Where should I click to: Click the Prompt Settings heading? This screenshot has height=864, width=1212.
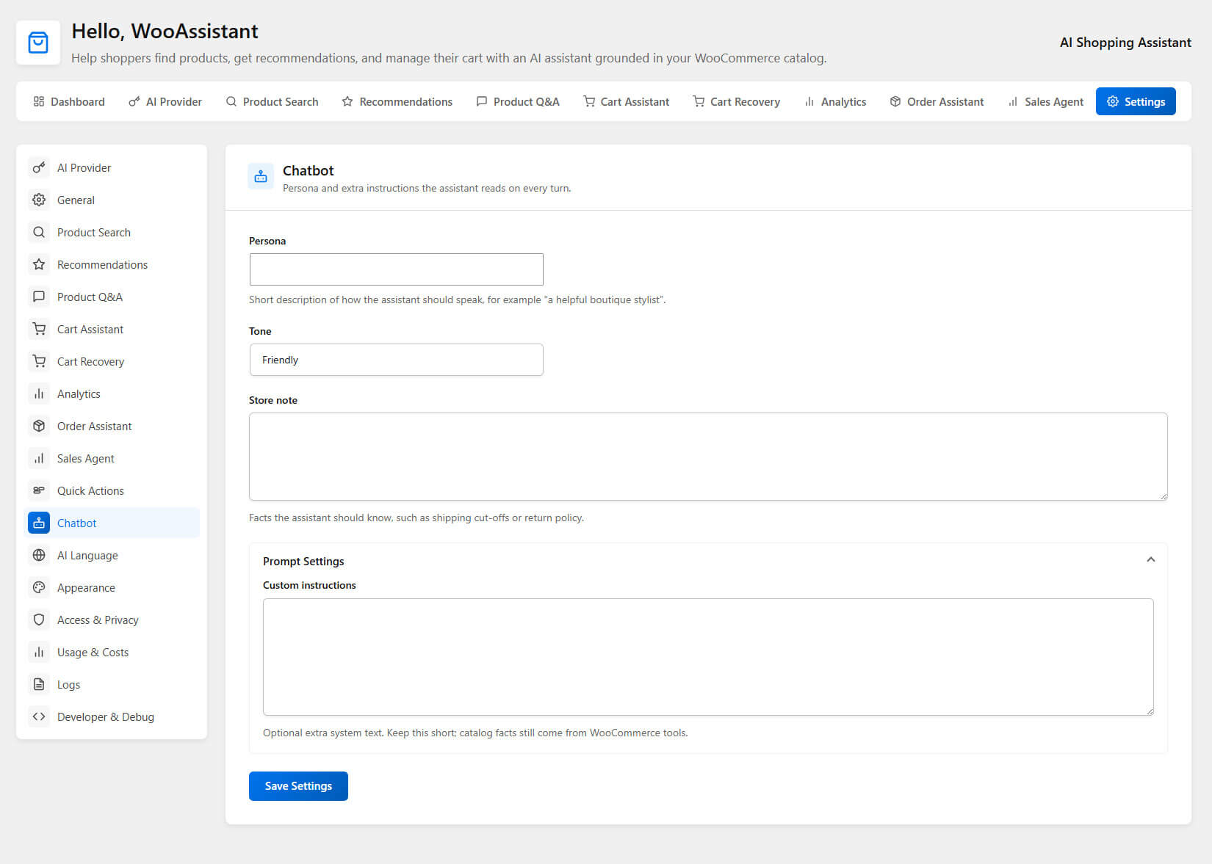303,561
